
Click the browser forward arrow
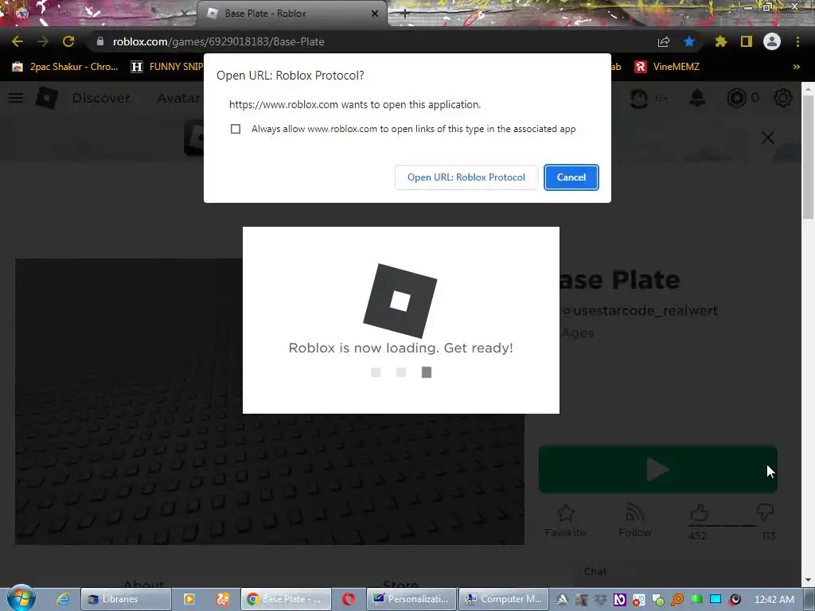(x=43, y=41)
